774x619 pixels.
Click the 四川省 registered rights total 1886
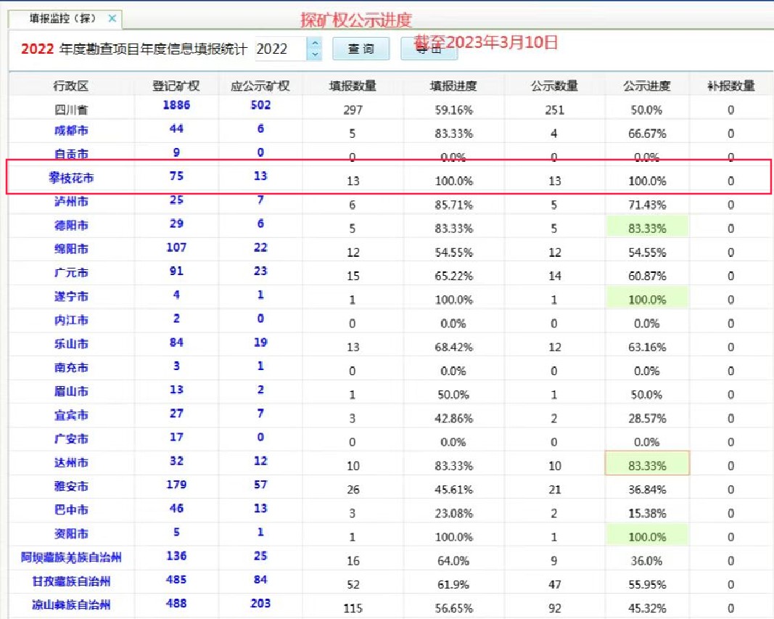[x=176, y=105]
